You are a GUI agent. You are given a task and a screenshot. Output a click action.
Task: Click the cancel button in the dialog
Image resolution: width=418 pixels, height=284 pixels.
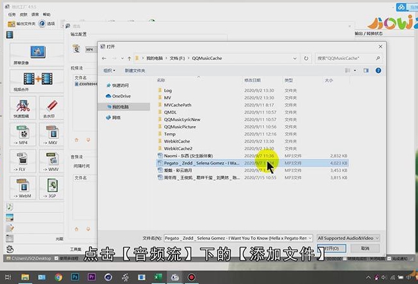(365, 249)
